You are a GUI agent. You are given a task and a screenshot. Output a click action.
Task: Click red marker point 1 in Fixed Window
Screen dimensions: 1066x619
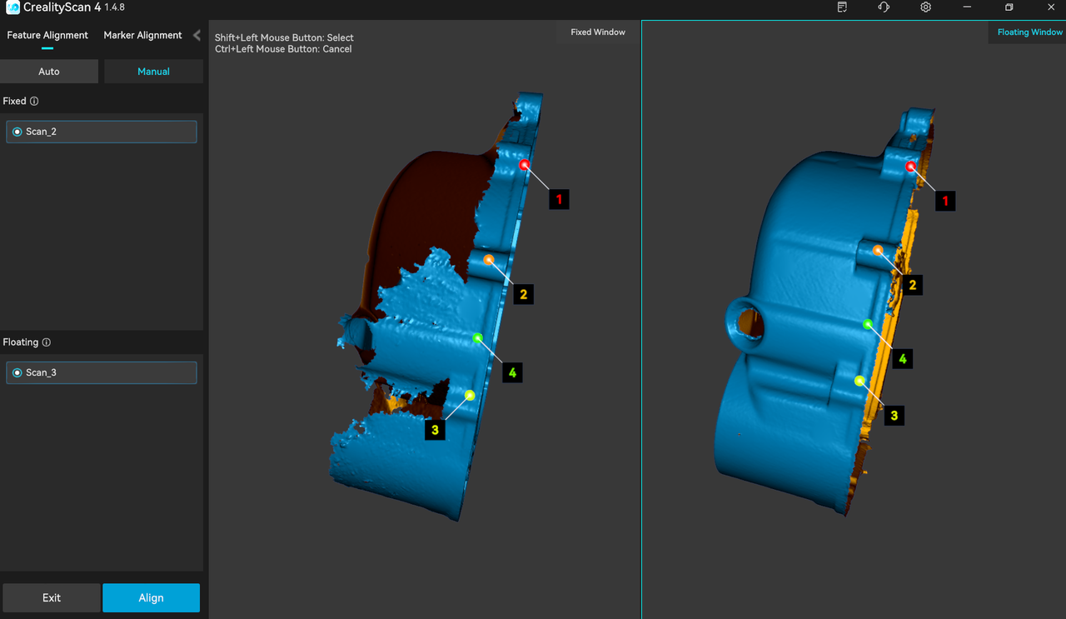click(525, 165)
